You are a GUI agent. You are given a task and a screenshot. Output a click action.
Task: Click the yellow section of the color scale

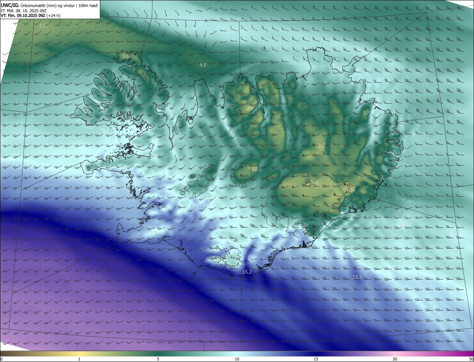[x=79, y=353]
